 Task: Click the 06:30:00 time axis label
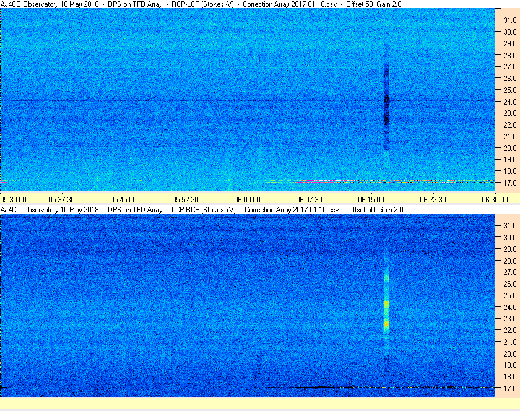point(495,200)
